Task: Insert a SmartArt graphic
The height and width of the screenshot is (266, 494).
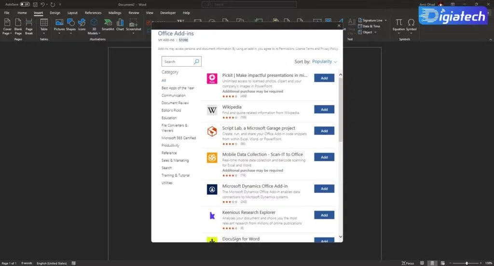Action: [x=108, y=25]
